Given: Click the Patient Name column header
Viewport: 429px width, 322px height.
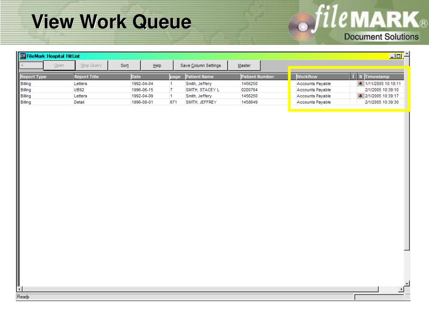Looking at the screenshot, I should click(212, 77).
